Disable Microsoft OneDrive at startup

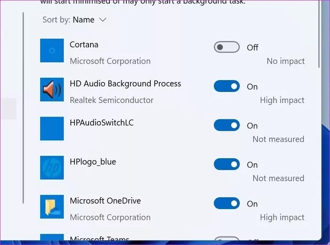(226, 204)
